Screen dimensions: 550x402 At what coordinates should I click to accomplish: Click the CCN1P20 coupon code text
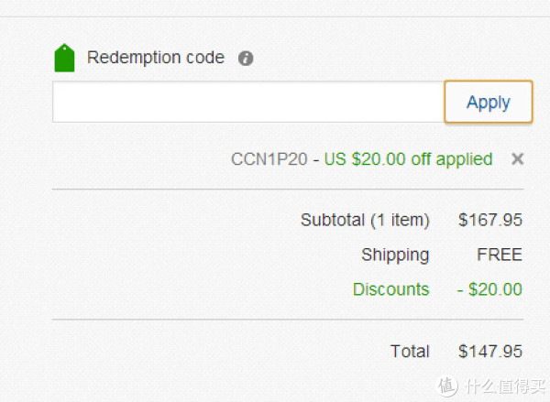269,159
